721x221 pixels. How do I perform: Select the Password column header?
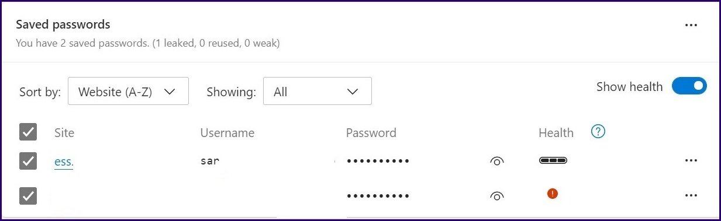point(371,132)
